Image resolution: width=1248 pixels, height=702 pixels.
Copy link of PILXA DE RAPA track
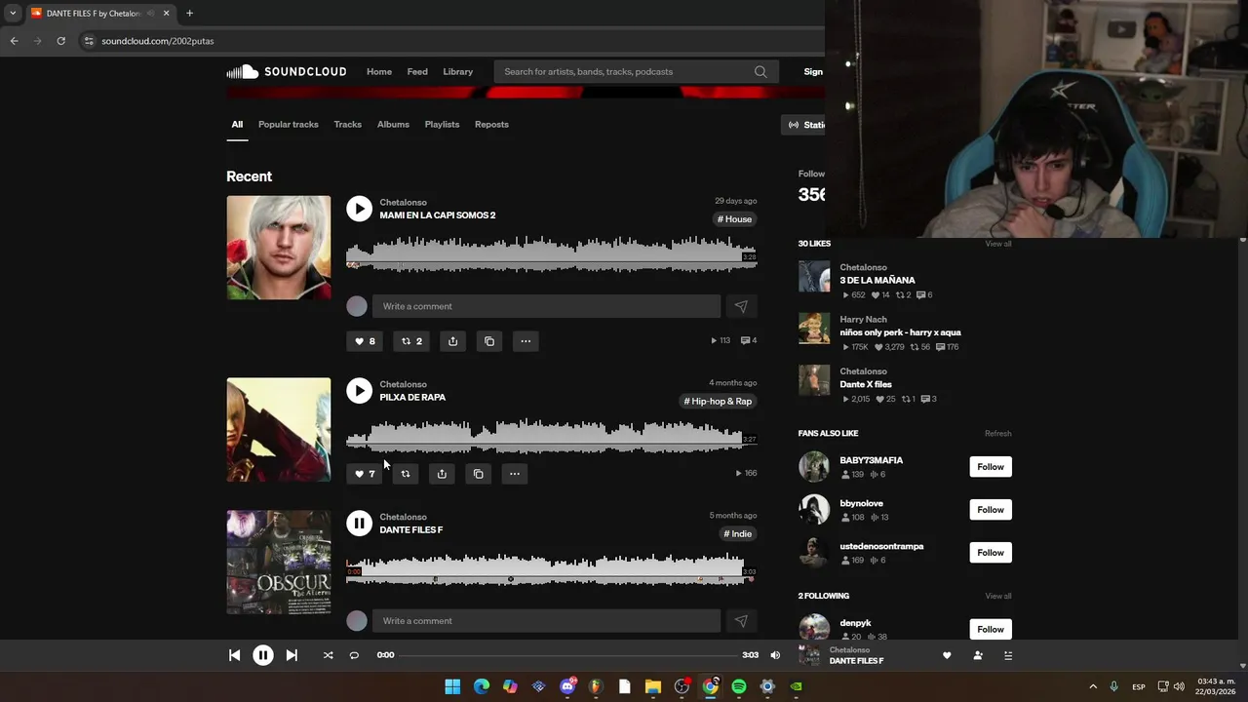click(x=478, y=474)
